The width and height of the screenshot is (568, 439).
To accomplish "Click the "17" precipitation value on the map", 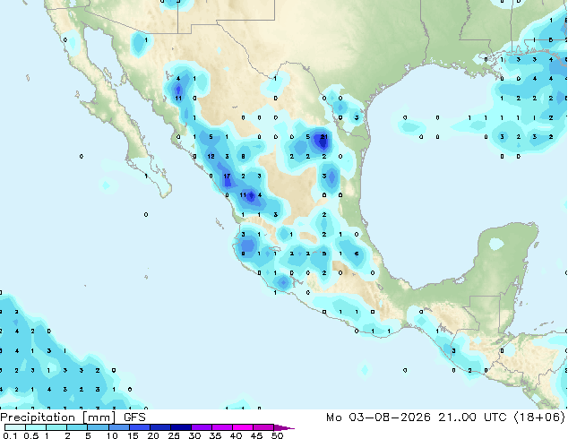I will pos(227,176).
